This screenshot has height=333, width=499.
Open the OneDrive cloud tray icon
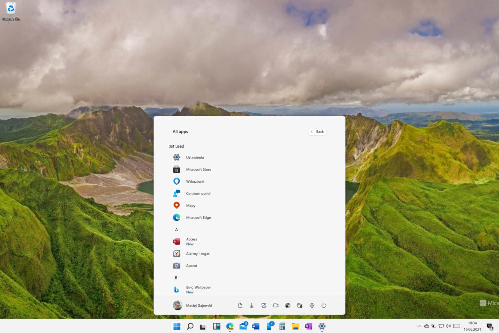click(x=427, y=326)
